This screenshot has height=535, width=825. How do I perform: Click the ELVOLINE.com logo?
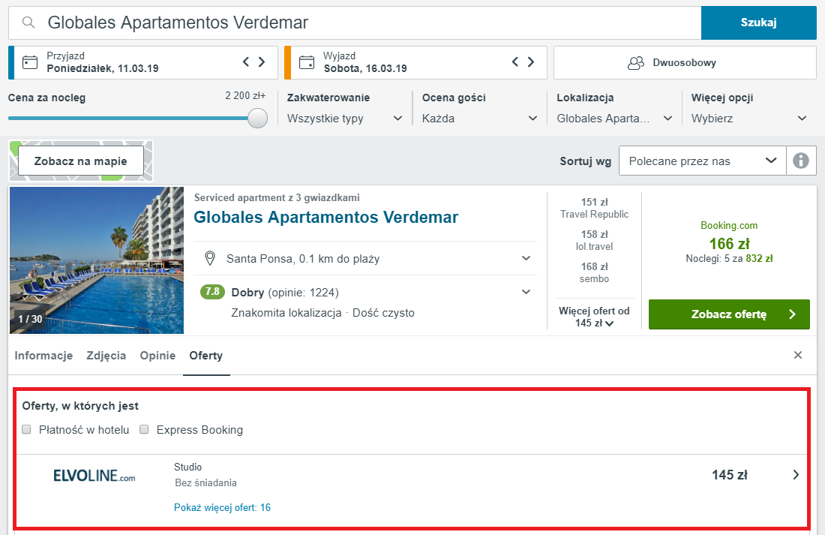tap(94, 476)
